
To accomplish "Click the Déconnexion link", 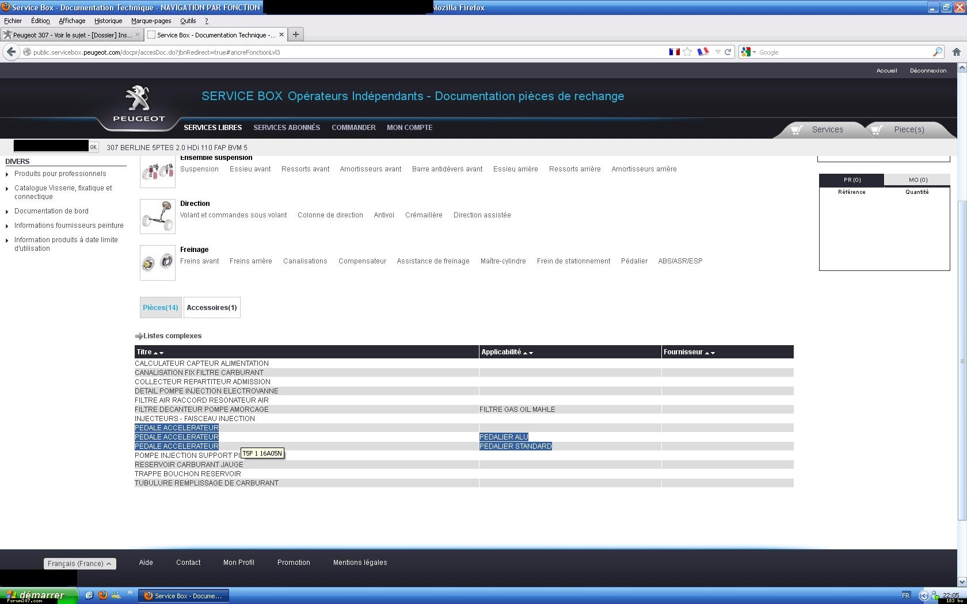I will [928, 71].
